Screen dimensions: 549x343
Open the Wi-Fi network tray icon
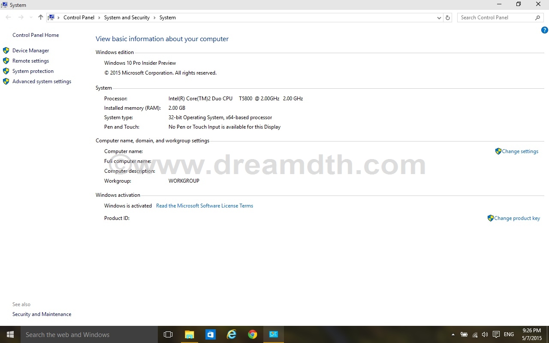tap(475, 334)
